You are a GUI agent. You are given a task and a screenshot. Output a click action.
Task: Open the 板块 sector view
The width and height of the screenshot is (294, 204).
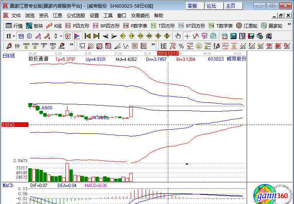coord(34,26)
